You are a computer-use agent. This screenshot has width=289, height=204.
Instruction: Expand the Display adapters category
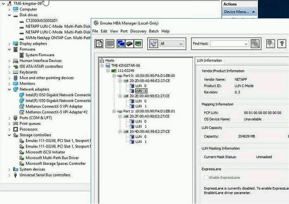click(10, 43)
